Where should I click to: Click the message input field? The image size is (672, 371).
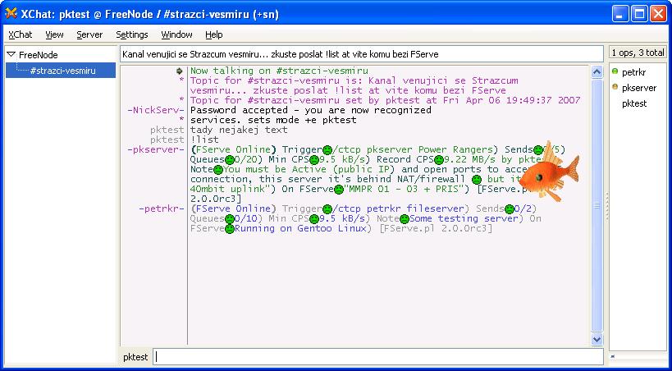377,357
